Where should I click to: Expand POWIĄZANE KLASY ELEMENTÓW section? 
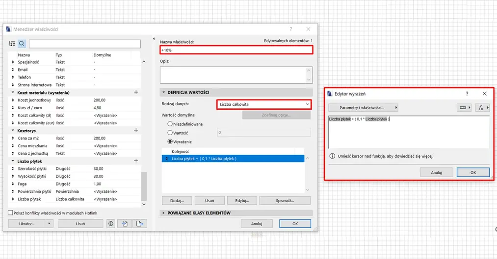click(x=163, y=213)
